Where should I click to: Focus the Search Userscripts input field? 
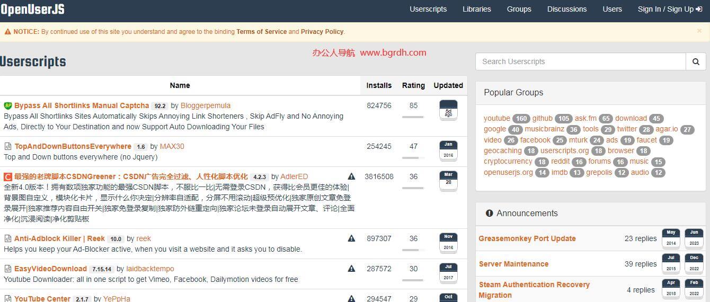(x=580, y=61)
